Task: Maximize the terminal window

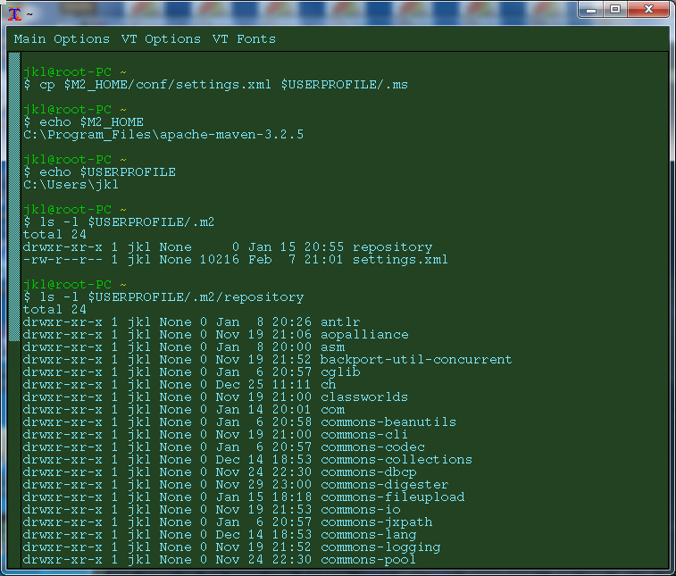Action: coord(616,9)
